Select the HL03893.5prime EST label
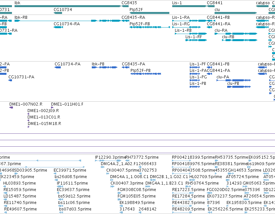275x214 pixels. [x=19, y=184]
